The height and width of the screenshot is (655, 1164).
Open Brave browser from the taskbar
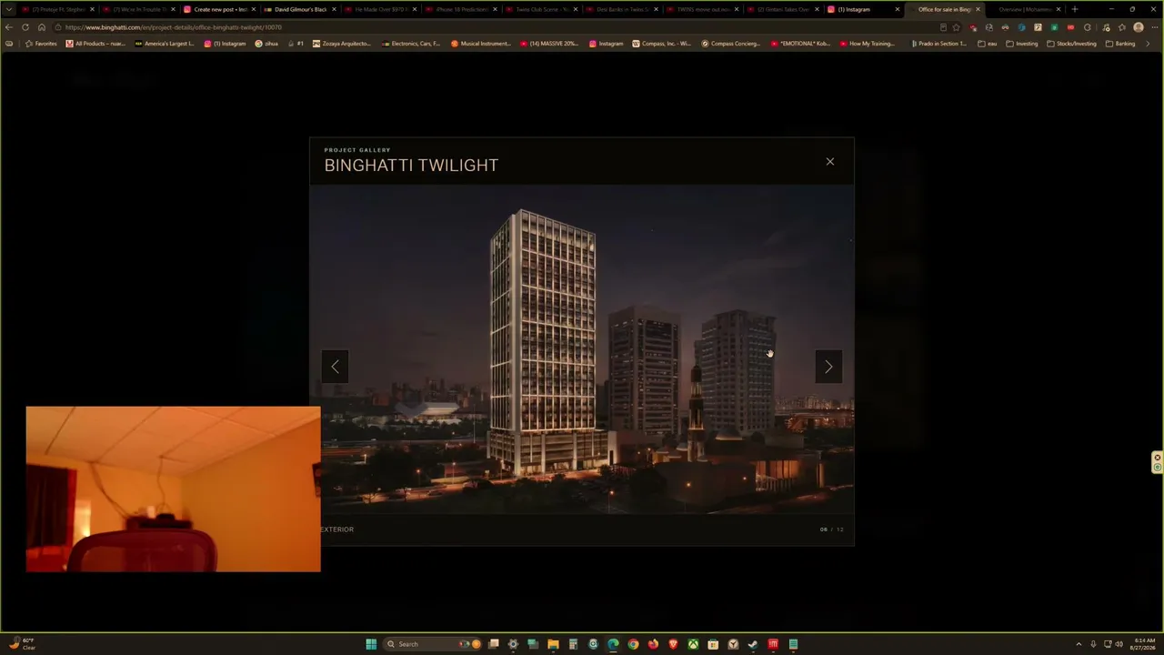tap(673, 644)
